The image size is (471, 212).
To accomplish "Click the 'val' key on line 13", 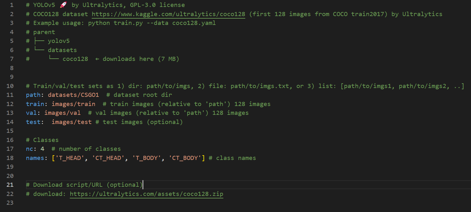I will (x=31, y=113).
